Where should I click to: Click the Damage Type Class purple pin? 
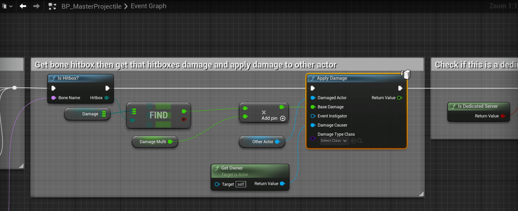[x=313, y=138]
